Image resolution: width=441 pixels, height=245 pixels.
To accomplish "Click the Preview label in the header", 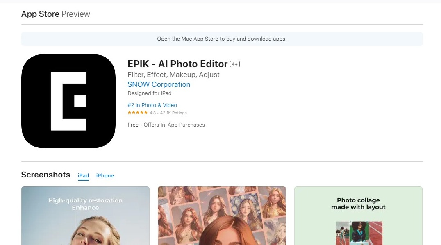I will pyautogui.click(x=76, y=14).
